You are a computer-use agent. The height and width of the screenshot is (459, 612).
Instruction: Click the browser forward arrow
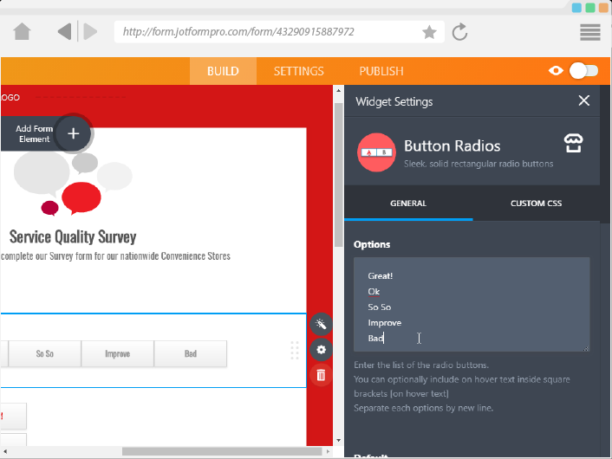click(x=89, y=32)
